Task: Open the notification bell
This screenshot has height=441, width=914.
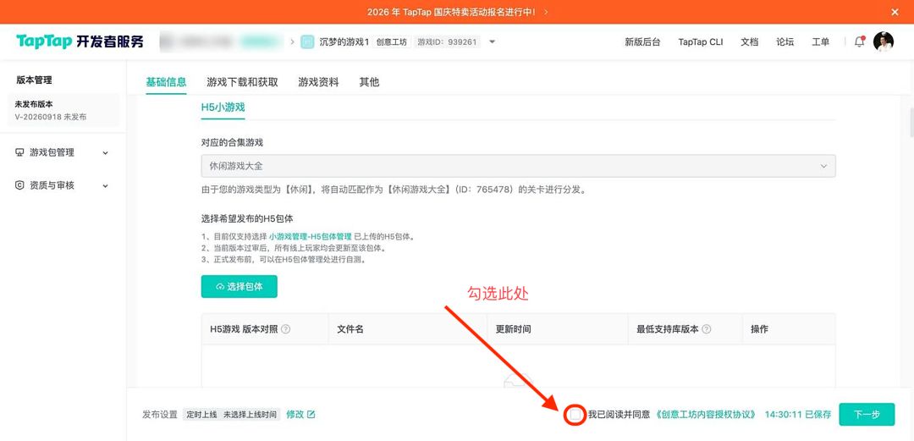Action: click(x=859, y=42)
